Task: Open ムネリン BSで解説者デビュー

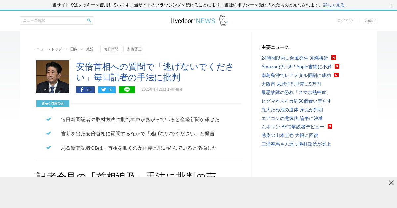Action: click(x=293, y=127)
